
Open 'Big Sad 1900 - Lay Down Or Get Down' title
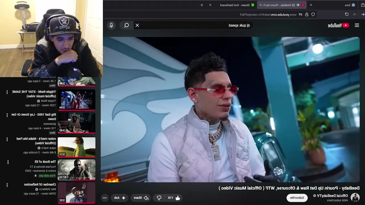pyautogui.click(x=34, y=117)
